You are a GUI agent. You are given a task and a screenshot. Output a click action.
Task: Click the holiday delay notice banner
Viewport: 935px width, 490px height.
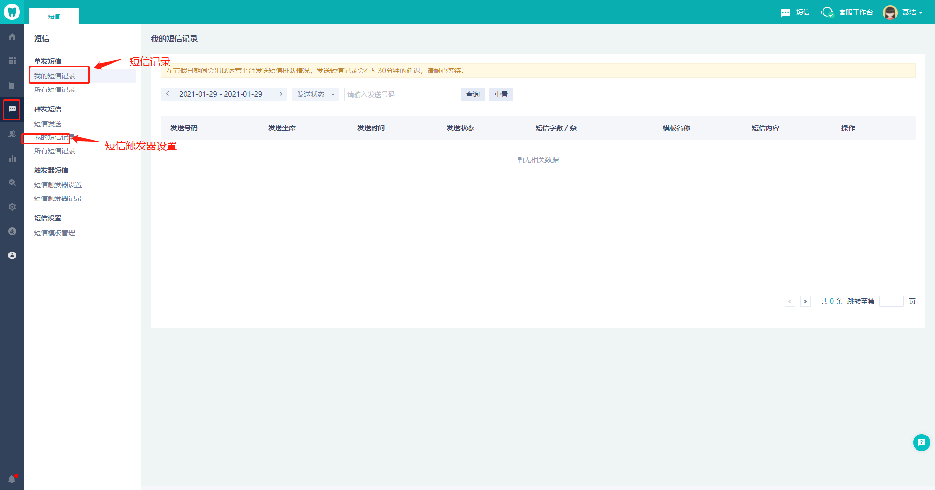click(x=538, y=71)
